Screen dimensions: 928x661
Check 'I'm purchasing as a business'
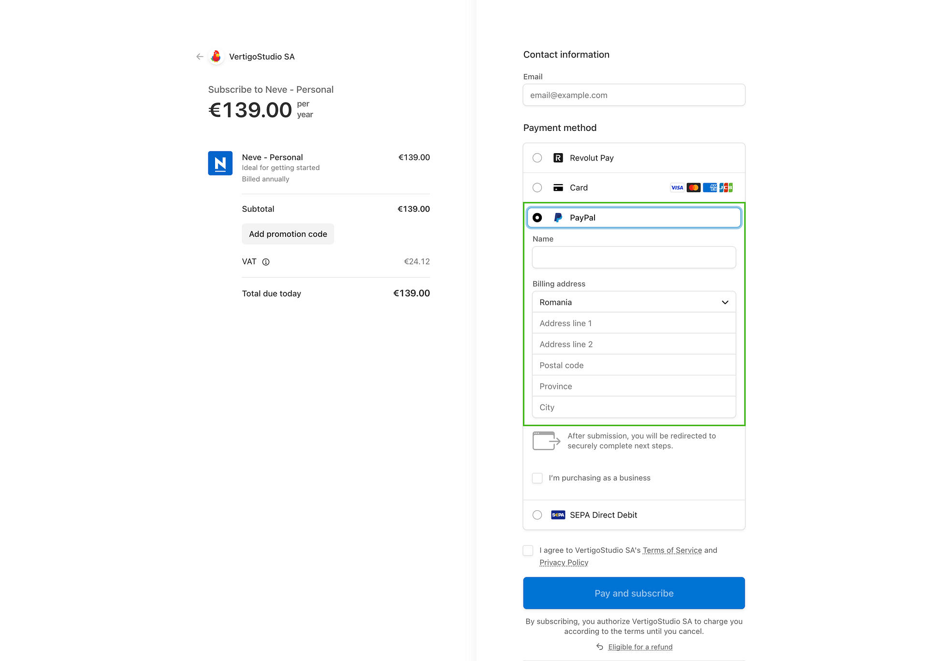click(537, 478)
